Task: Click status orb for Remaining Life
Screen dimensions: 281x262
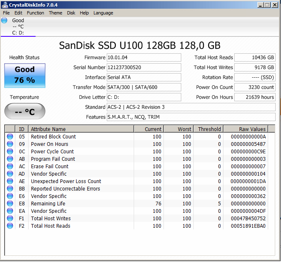Action: (10, 203)
